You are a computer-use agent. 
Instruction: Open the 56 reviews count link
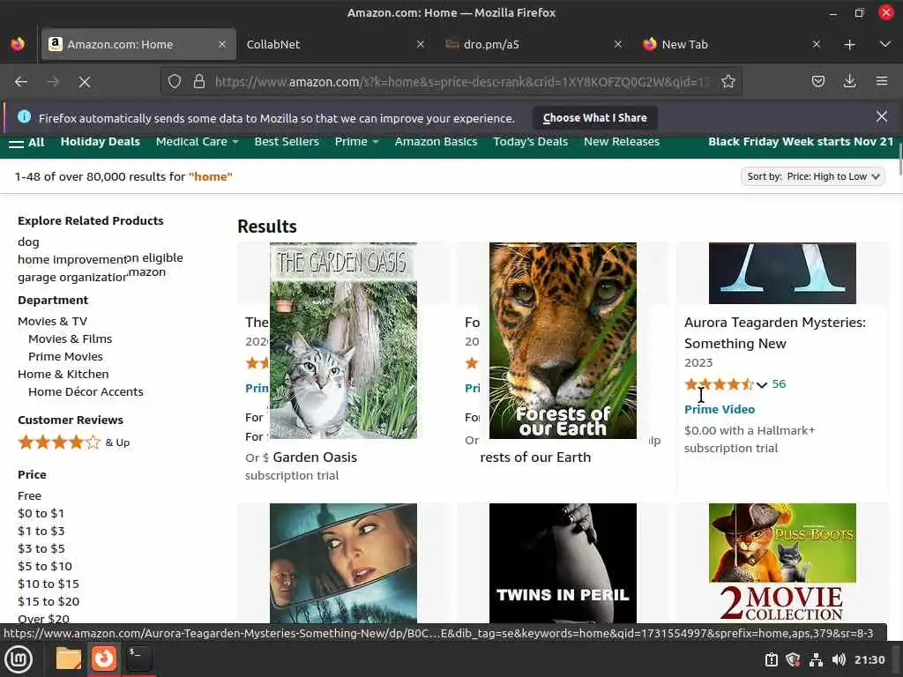point(779,384)
